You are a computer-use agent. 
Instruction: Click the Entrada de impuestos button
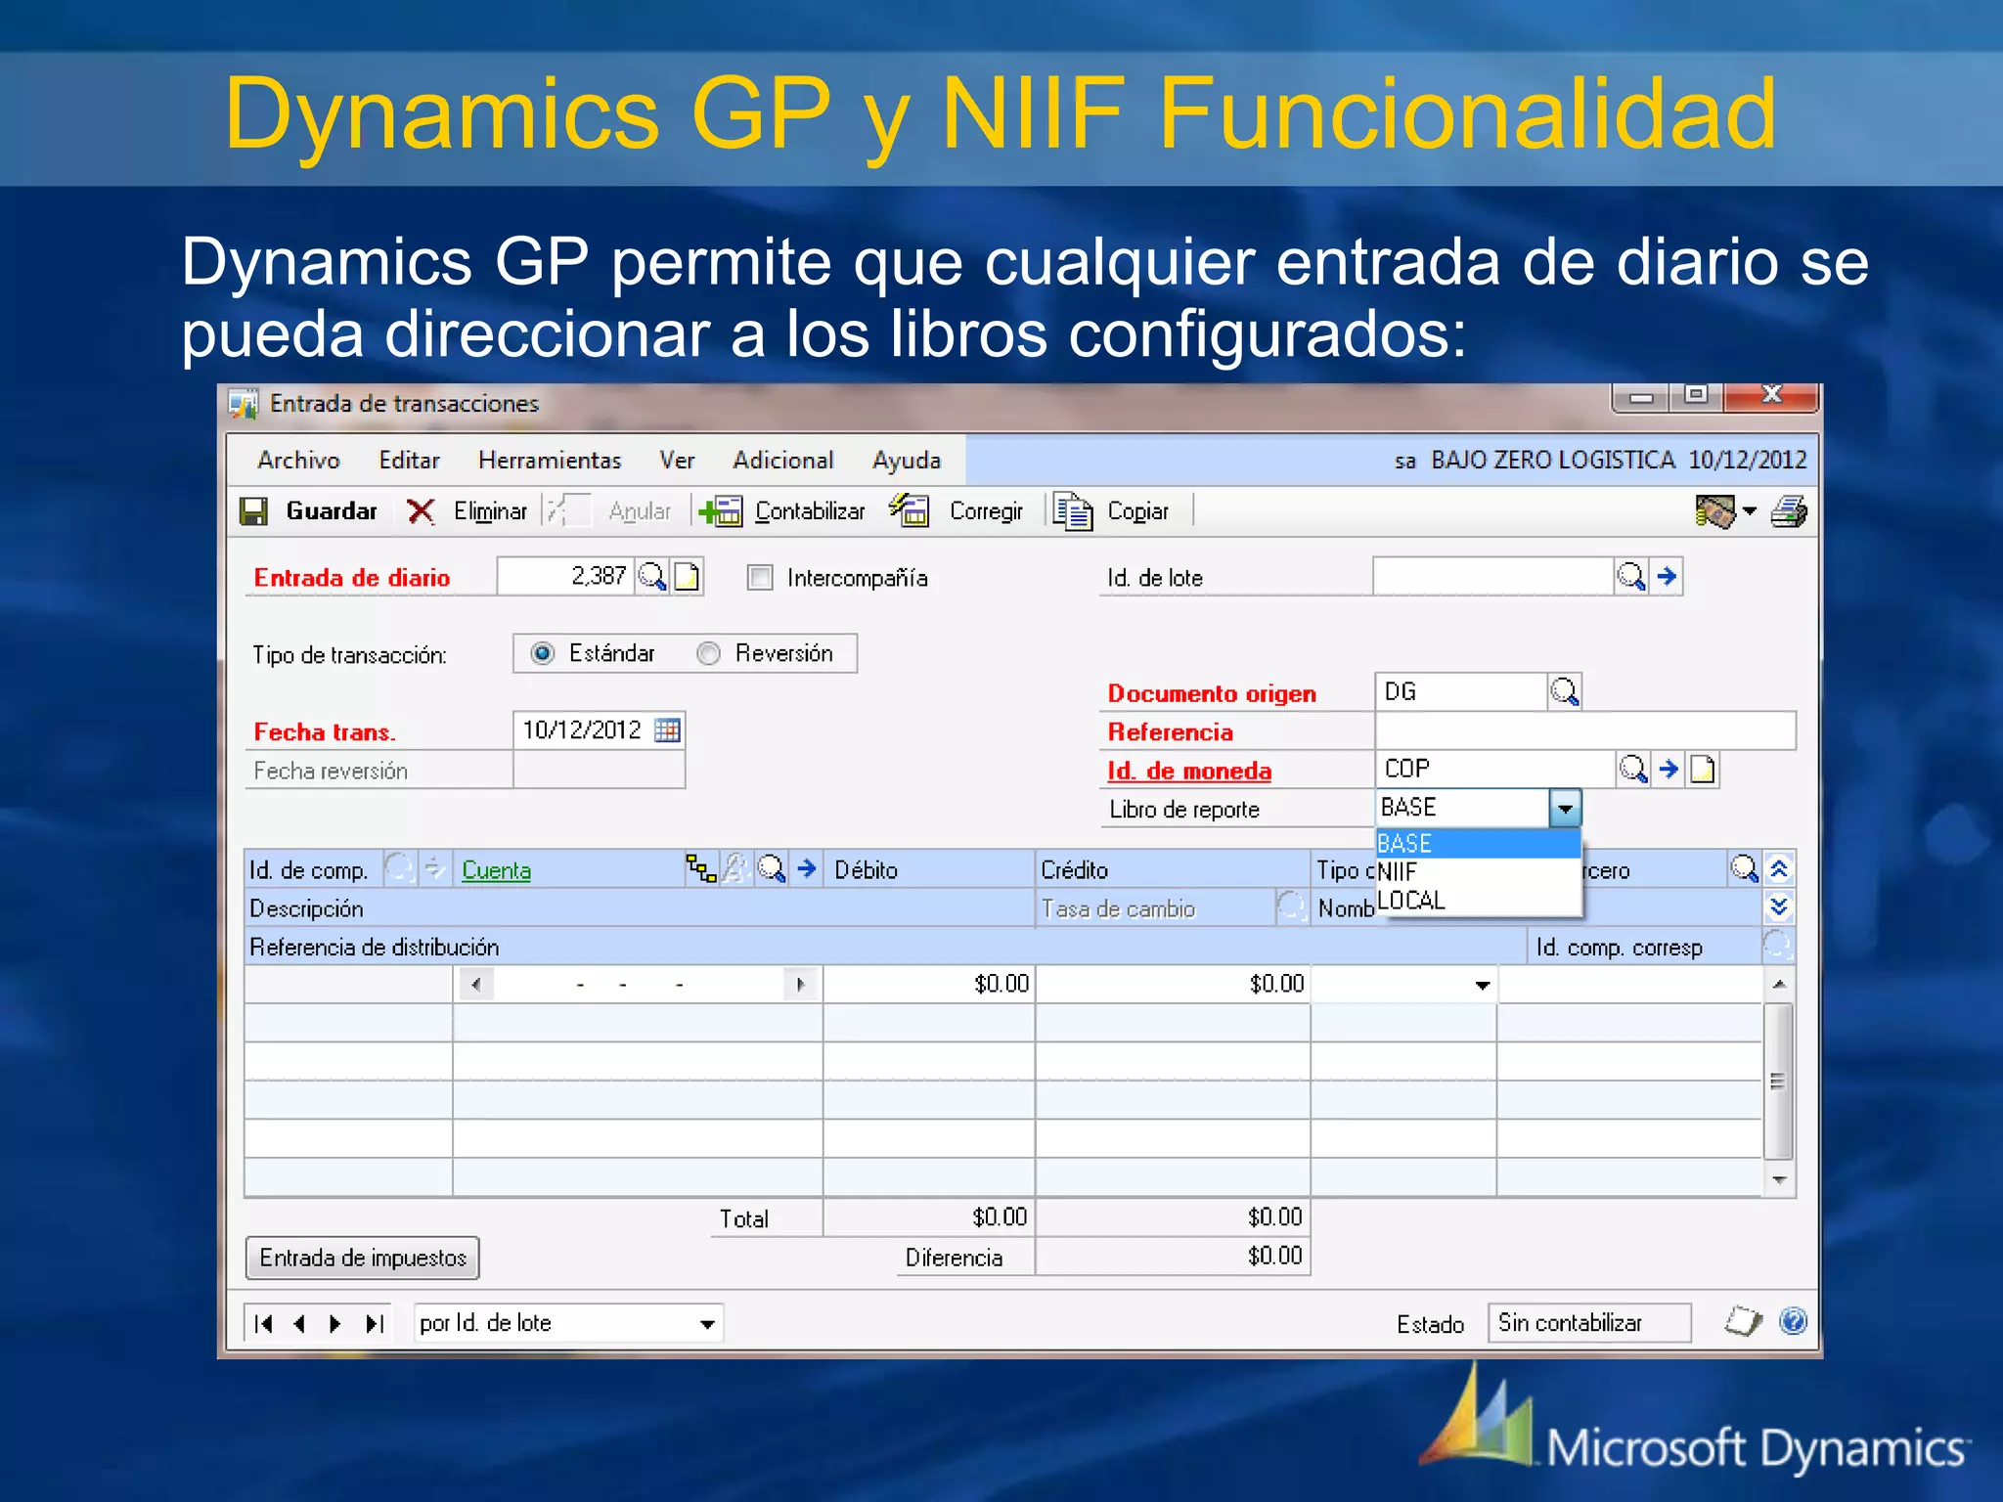point(363,1258)
